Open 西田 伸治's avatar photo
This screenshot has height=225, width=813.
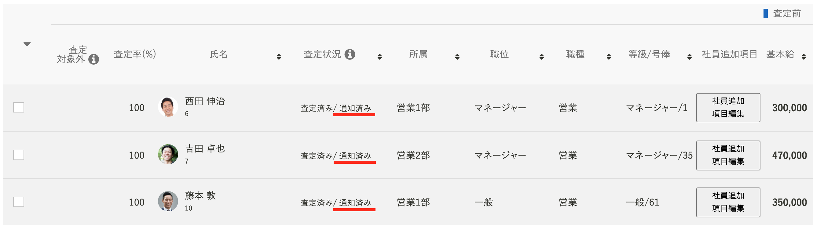pos(168,107)
